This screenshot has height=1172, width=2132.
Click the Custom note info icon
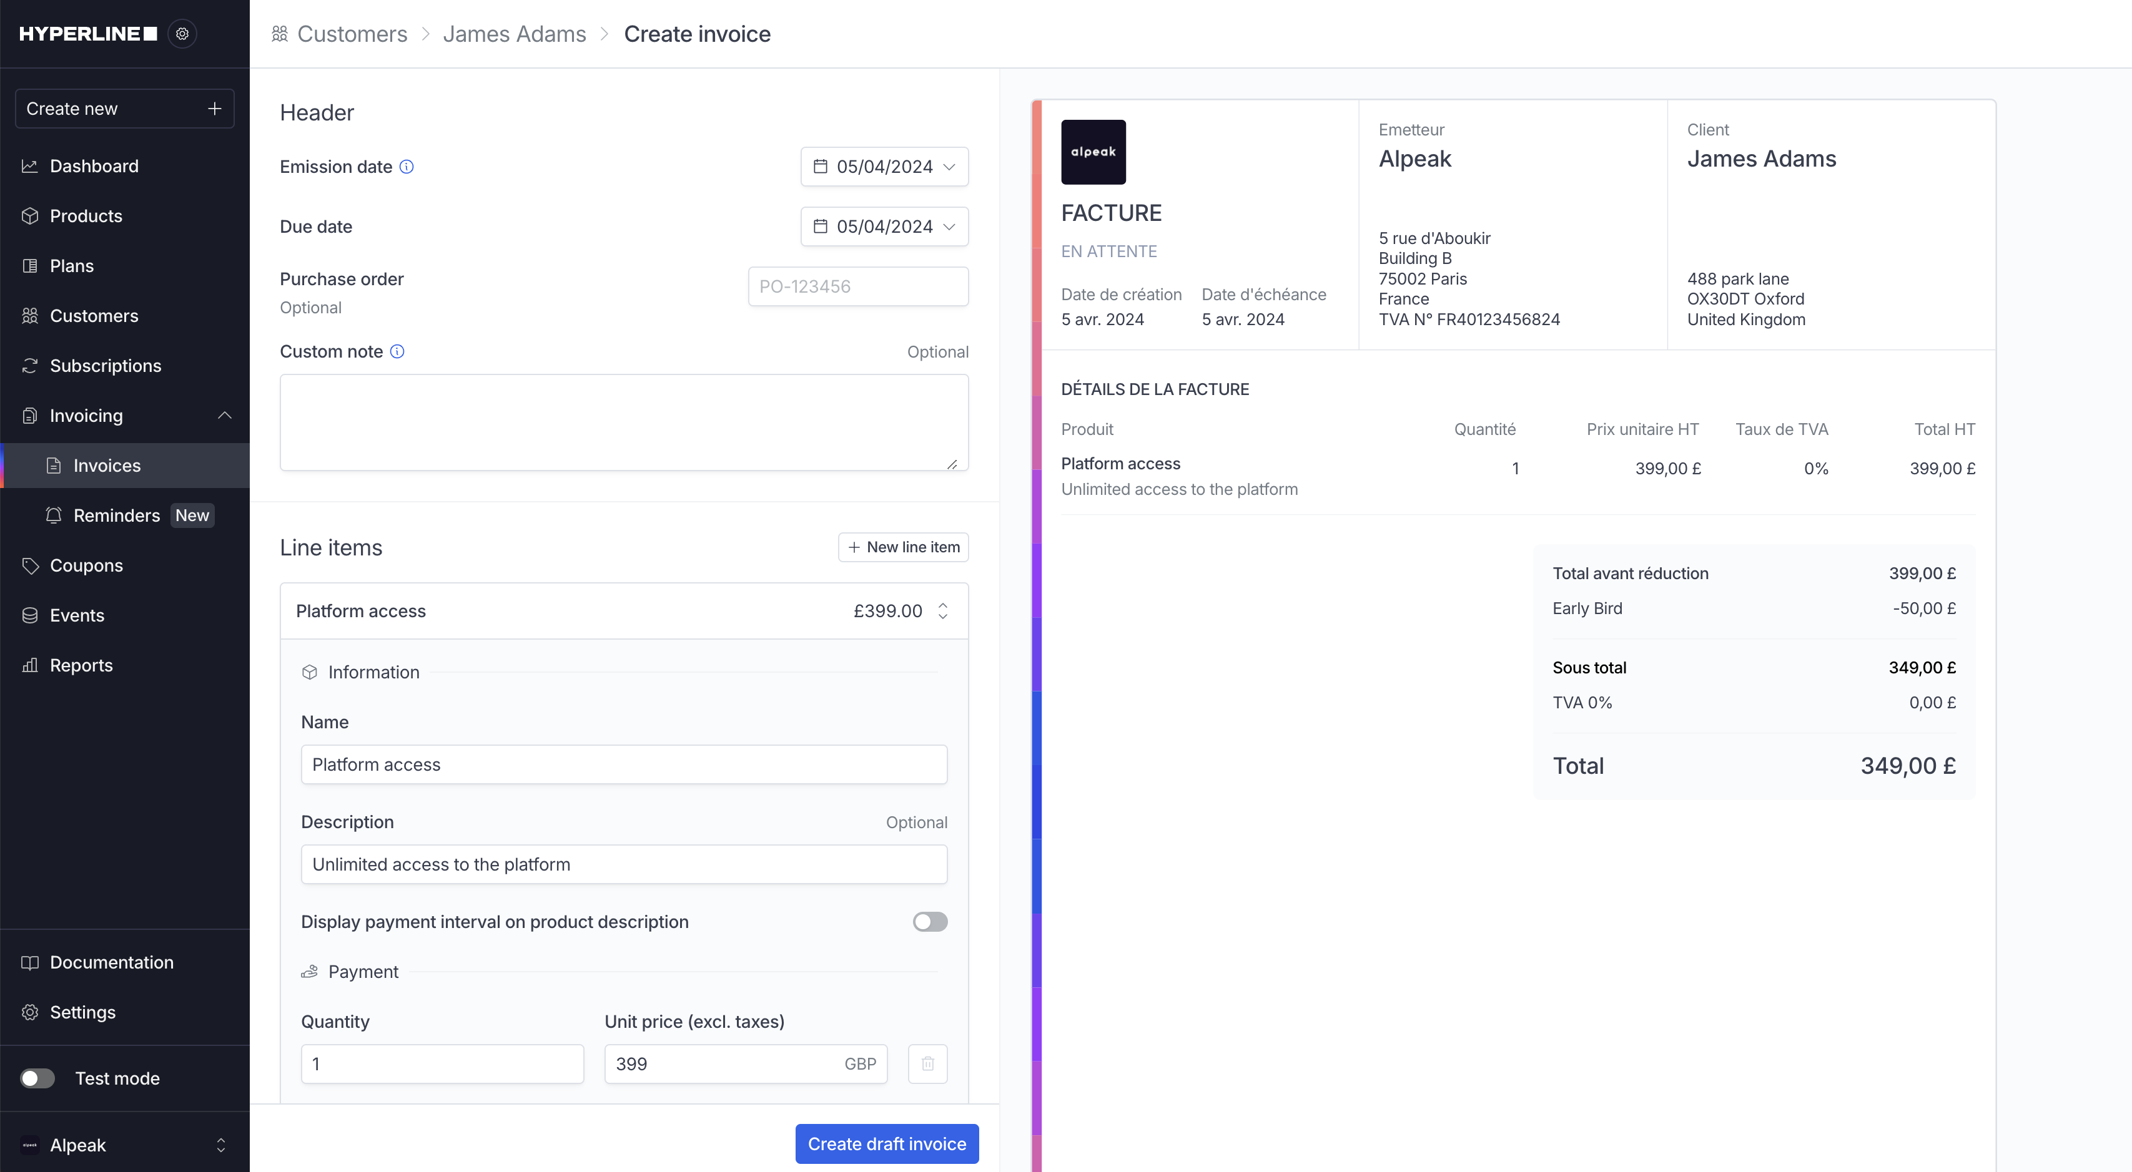397,351
